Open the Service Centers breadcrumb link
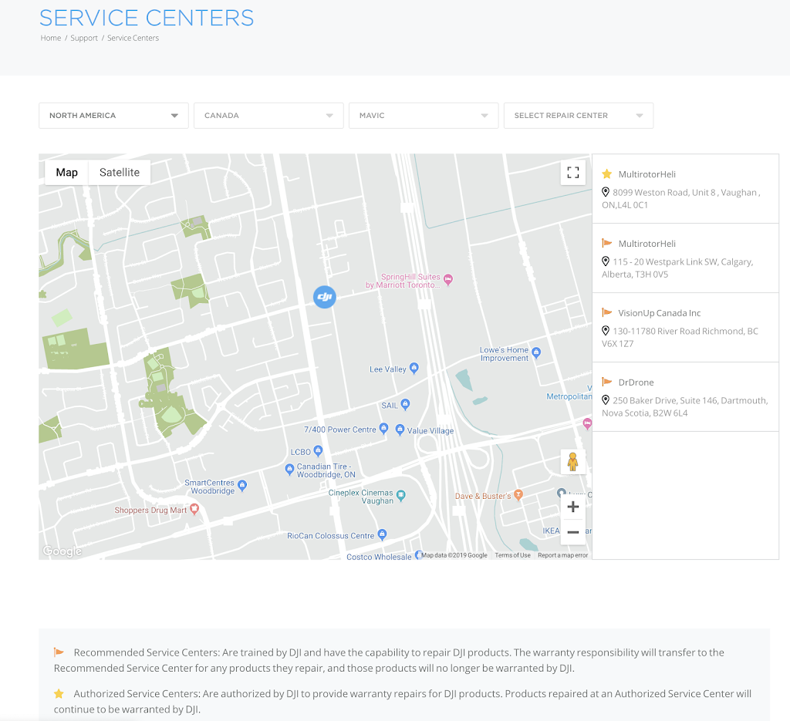The width and height of the screenshot is (790, 721). tap(133, 38)
